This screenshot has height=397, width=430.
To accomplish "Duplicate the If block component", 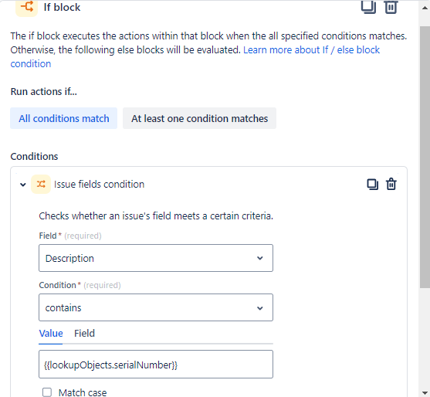I will point(368,7).
